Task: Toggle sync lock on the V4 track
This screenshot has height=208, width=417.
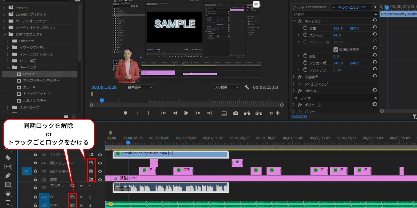Action: coord(91,163)
